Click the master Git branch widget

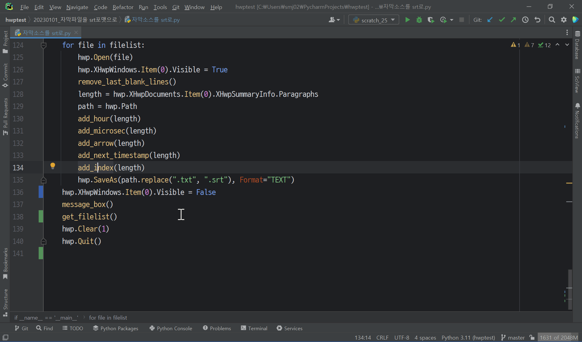[513, 337]
